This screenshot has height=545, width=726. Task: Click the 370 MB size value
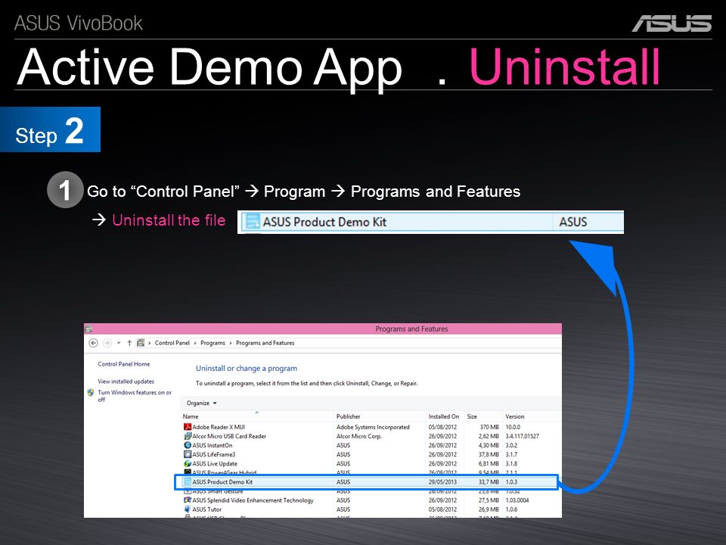click(x=489, y=427)
